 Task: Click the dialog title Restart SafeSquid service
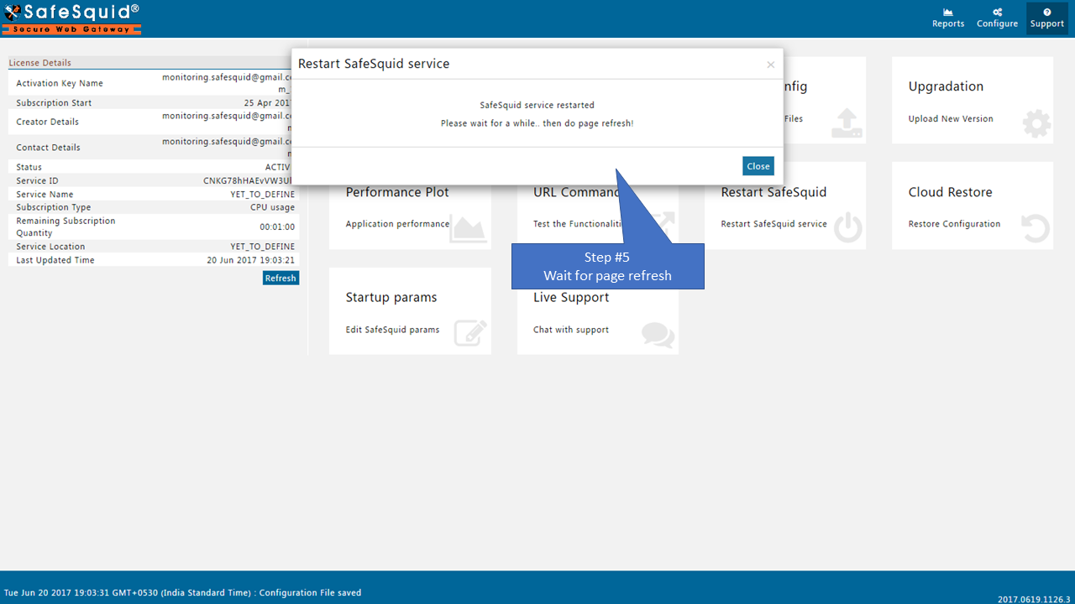(x=374, y=64)
